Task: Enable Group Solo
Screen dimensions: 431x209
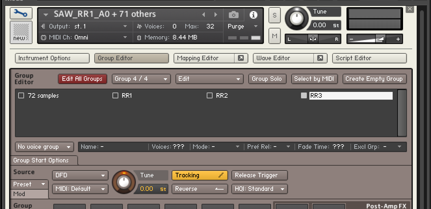Action: click(267, 79)
